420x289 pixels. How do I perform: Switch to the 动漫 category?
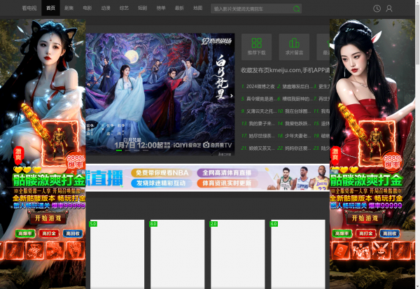point(105,8)
